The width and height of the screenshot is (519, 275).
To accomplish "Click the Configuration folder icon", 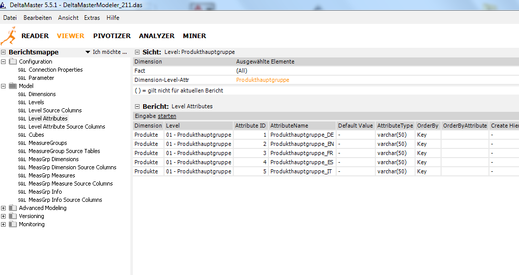I will click(x=13, y=62).
